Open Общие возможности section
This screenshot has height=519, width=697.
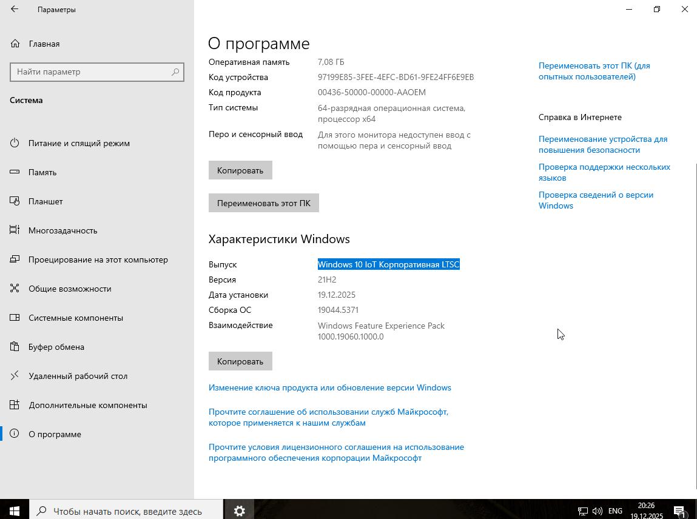click(70, 289)
